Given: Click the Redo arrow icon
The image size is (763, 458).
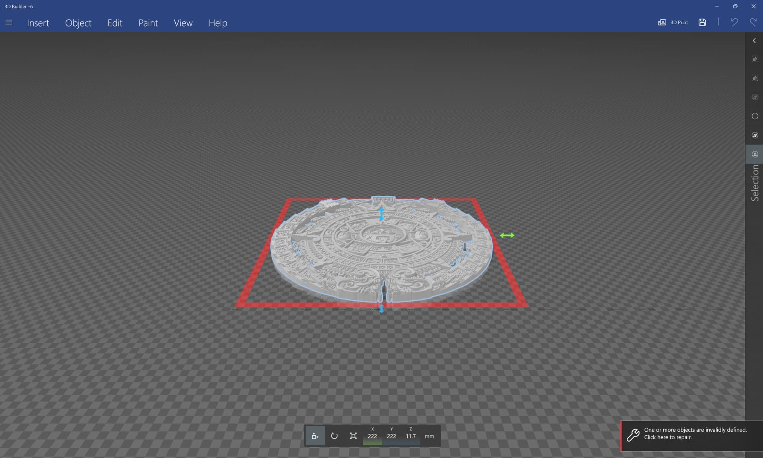Looking at the screenshot, I should pos(753,22).
